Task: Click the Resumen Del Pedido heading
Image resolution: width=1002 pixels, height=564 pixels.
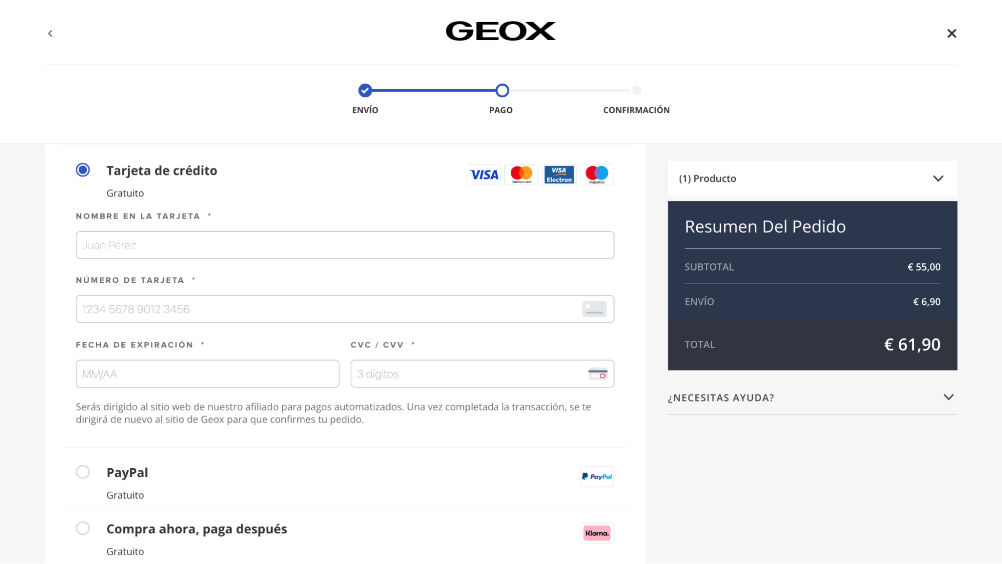Action: click(x=765, y=227)
